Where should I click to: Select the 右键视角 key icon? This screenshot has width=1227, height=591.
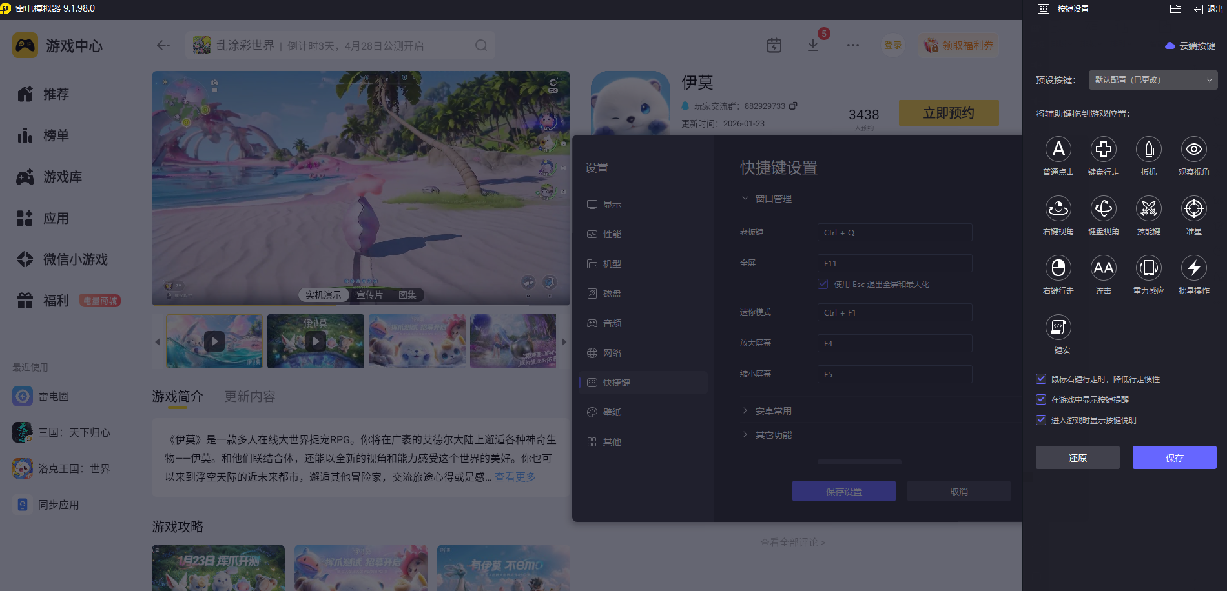(1058, 208)
